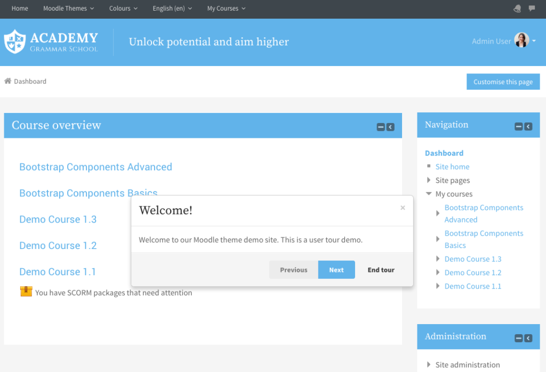Dismiss the Welcome dialog with the X

[403, 208]
